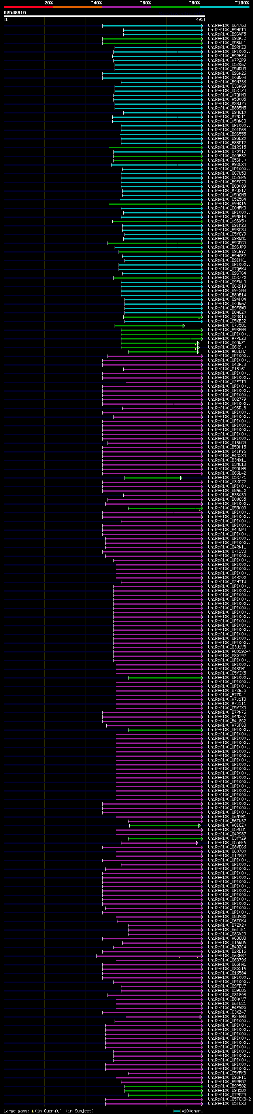The image size is (253, 1114).
Task: Open hit UniRef100_Q56WL1
Action: click(x=227, y=43)
